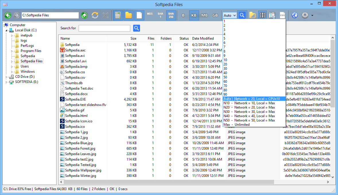
Task: Expand the Users folder node
Action: pyautogui.click(x=12, y=67)
